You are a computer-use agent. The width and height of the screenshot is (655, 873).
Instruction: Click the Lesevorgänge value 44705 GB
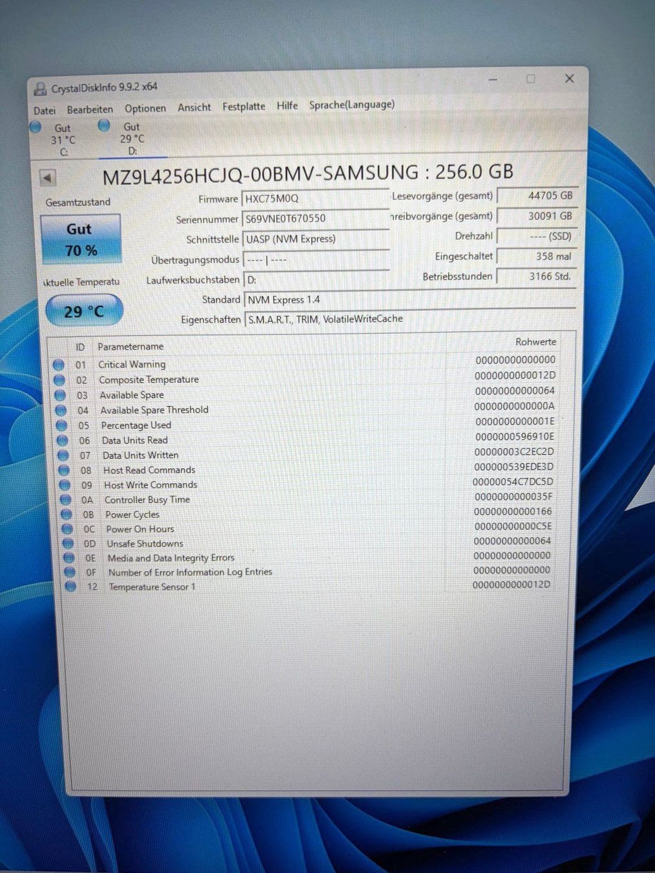click(536, 195)
